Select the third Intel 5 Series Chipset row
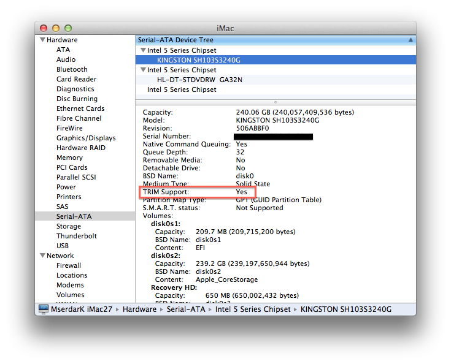451x364 pixels. [276, 89]
